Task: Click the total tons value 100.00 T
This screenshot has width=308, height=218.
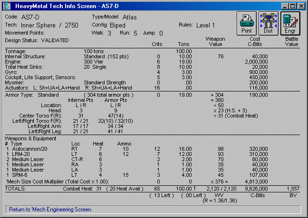Action: coord(186,189)
